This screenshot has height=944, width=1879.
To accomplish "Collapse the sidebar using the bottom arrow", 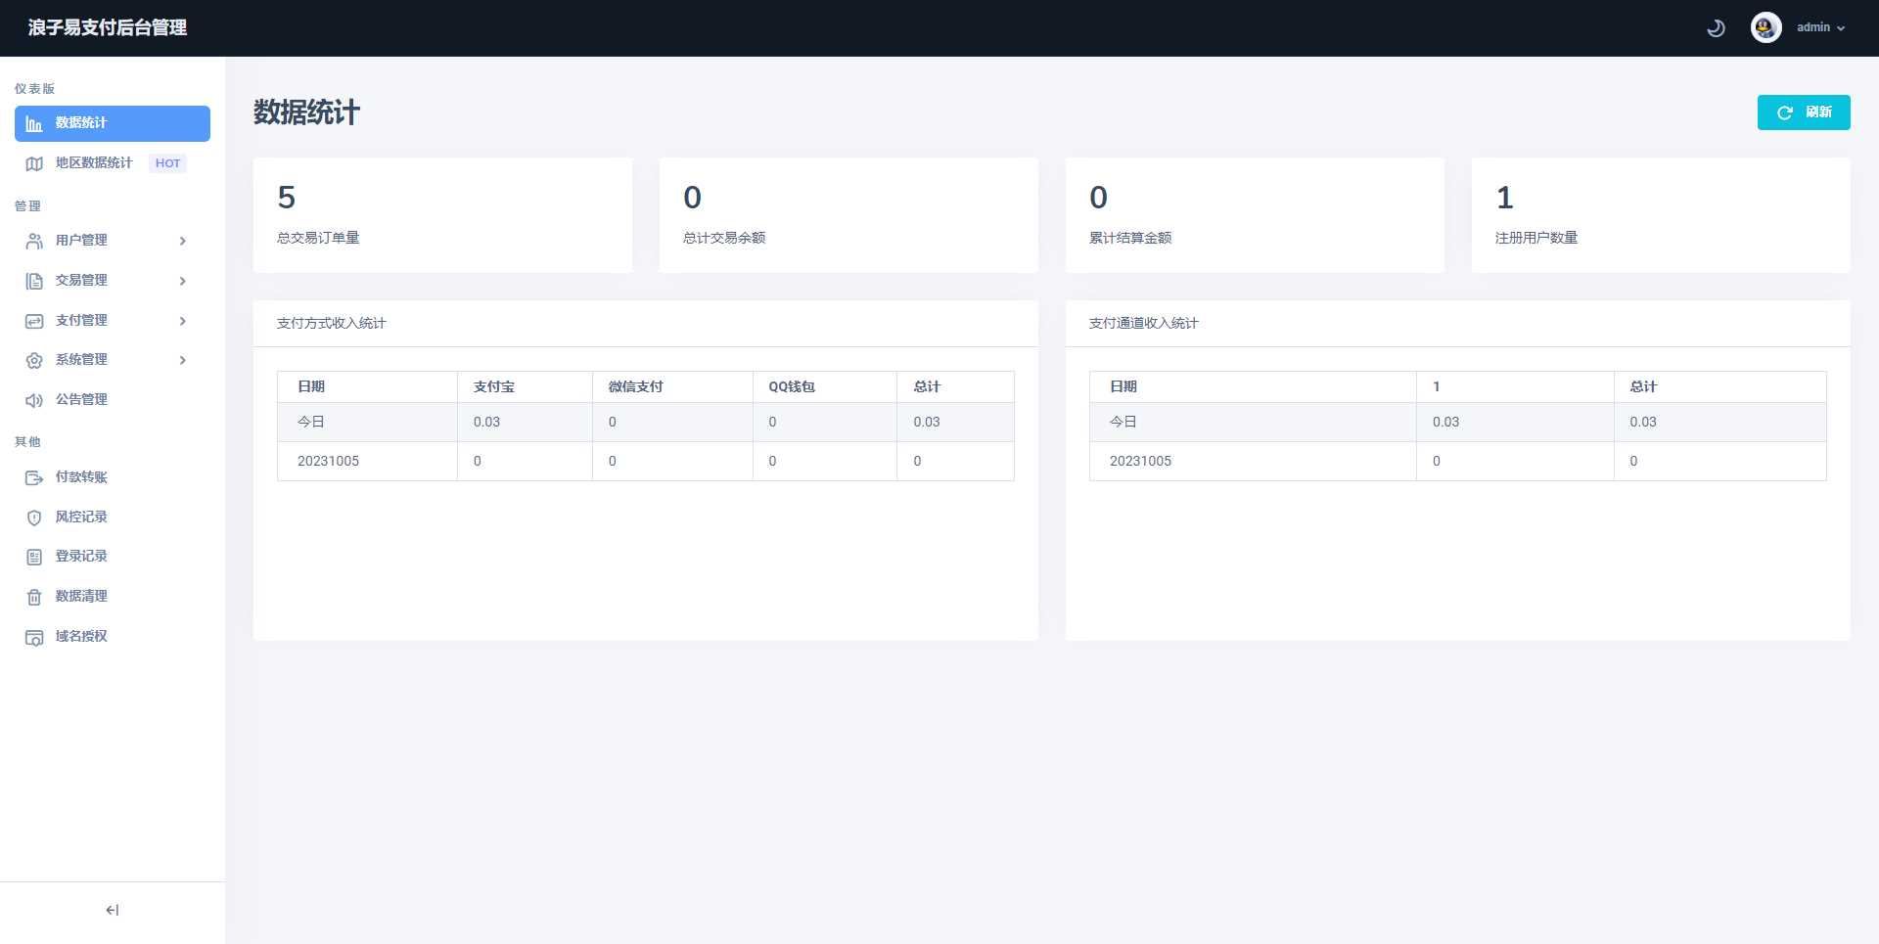I will coord(113,910).
